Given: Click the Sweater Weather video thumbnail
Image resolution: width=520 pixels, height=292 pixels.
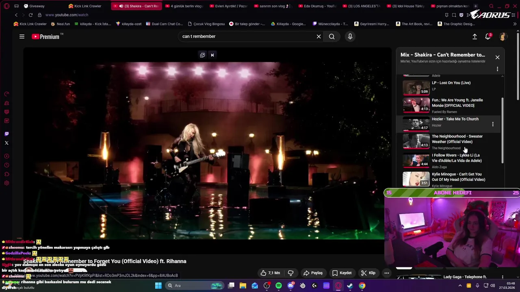Looking at the screenshot, I should pyautogui.click(x=416, y=141).
